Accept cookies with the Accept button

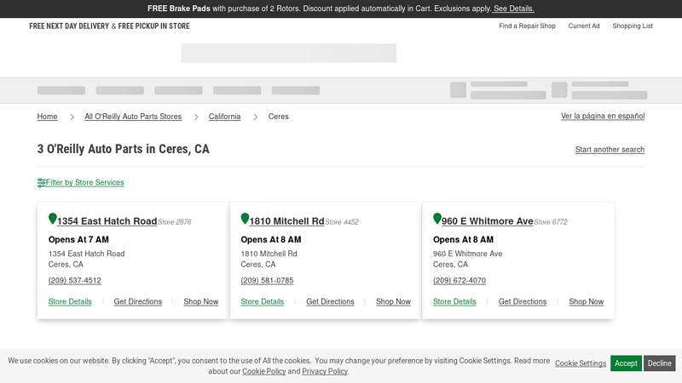(626, 363)
